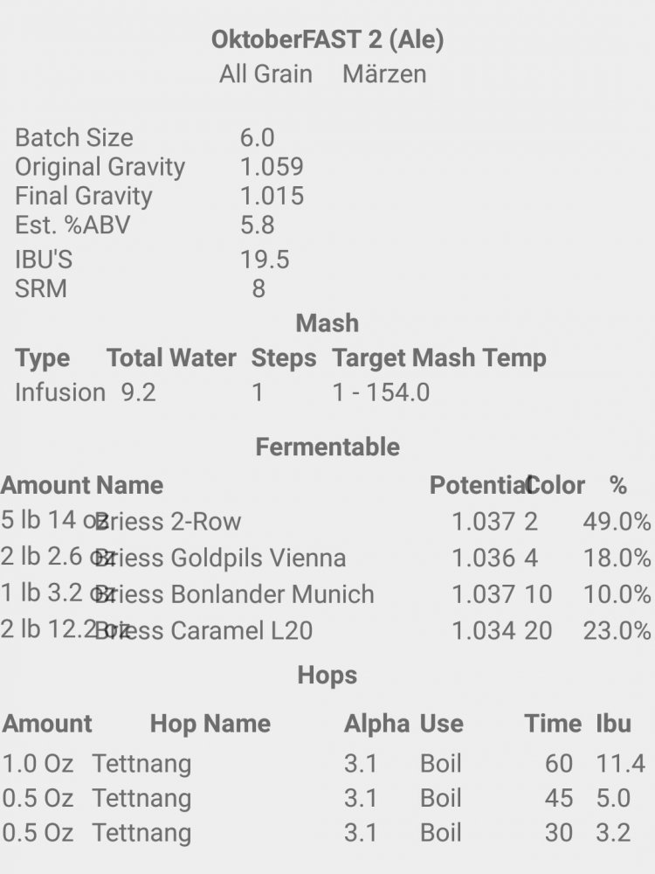Click the OktoberFAST 2 (Ale) recipe title
The width and height of the screenshot is (655, 874).
327,40
